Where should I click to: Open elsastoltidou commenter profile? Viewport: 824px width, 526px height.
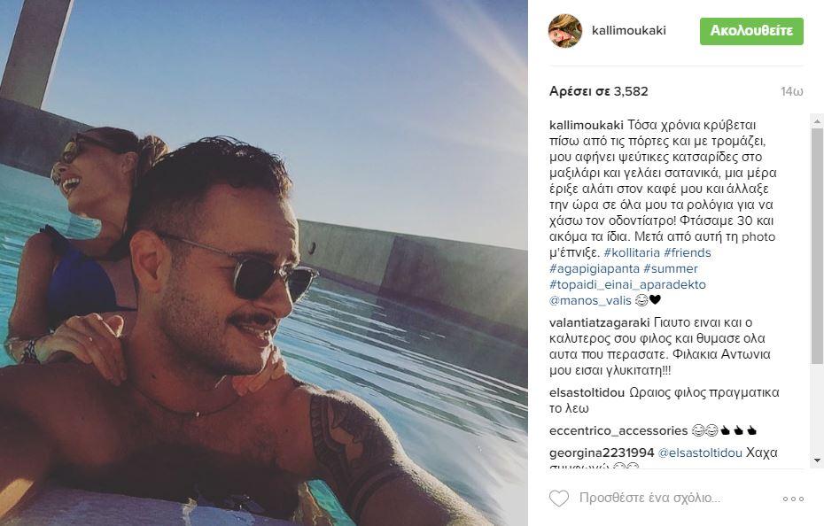pos(587,392)
